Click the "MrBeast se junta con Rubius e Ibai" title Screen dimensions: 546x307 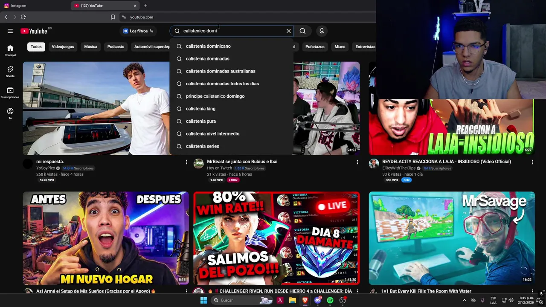coord(242,162)
